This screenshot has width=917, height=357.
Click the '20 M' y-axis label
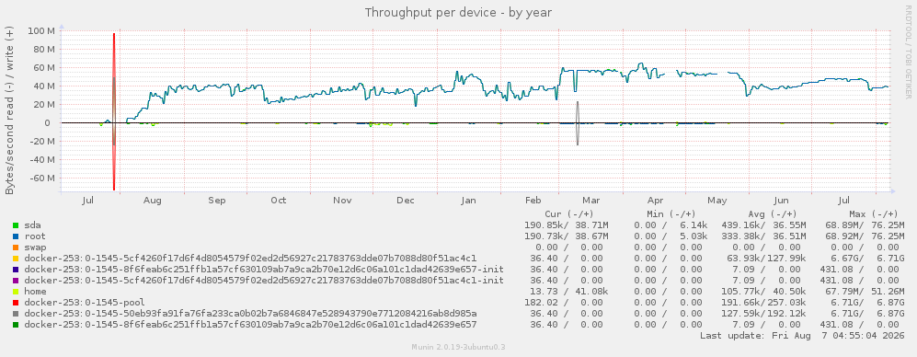coord(43,104)
